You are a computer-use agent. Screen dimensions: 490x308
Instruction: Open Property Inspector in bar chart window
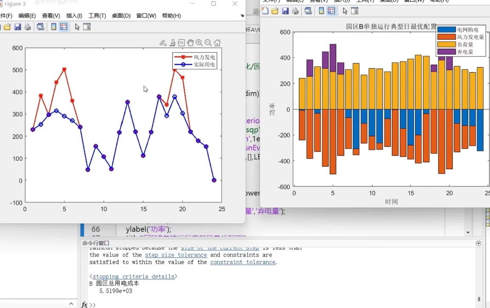tap(355, 11)
